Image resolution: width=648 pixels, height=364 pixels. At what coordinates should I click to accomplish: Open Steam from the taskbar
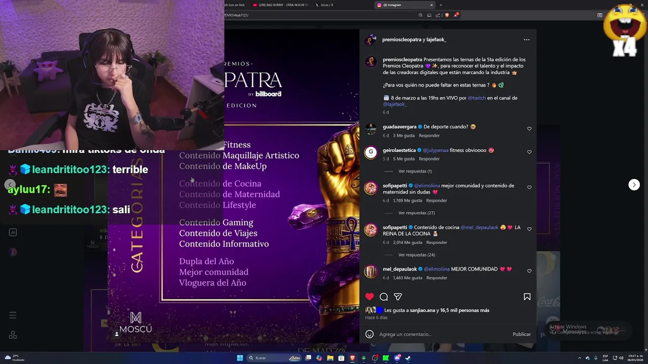(408, 358)
